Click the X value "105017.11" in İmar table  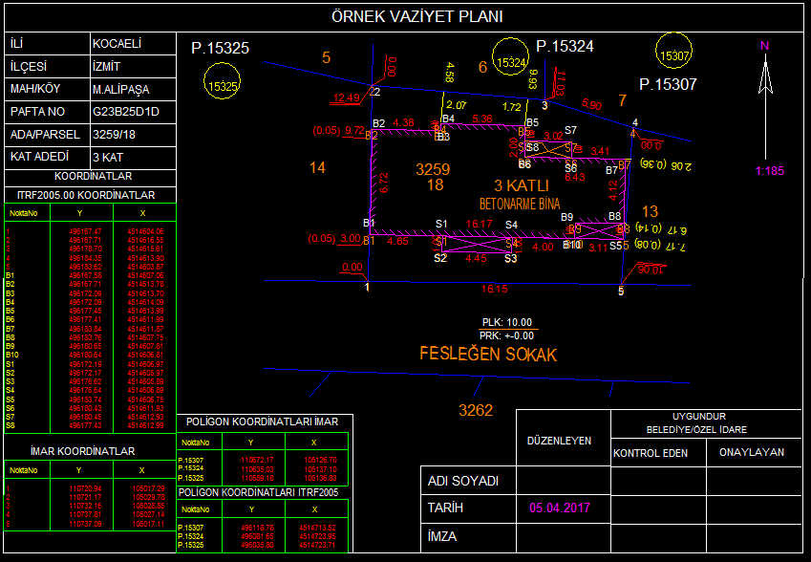[148, 524]
